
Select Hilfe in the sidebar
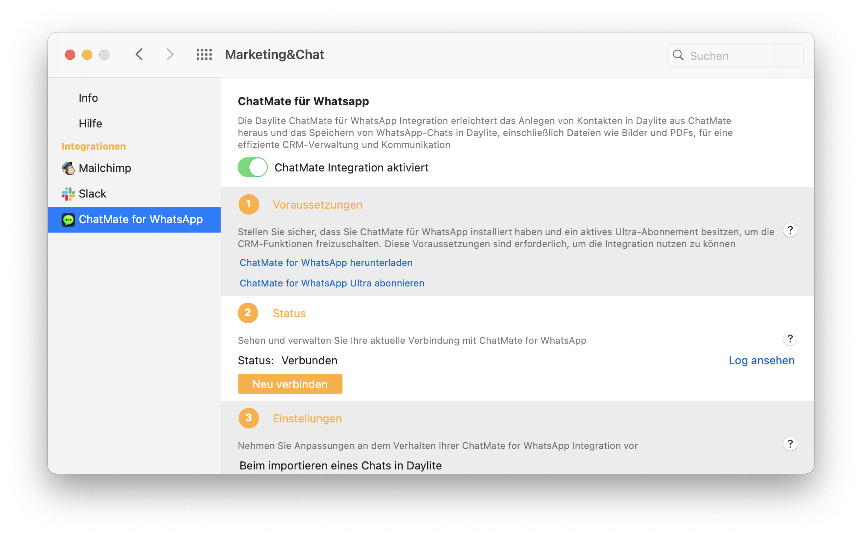134,124
